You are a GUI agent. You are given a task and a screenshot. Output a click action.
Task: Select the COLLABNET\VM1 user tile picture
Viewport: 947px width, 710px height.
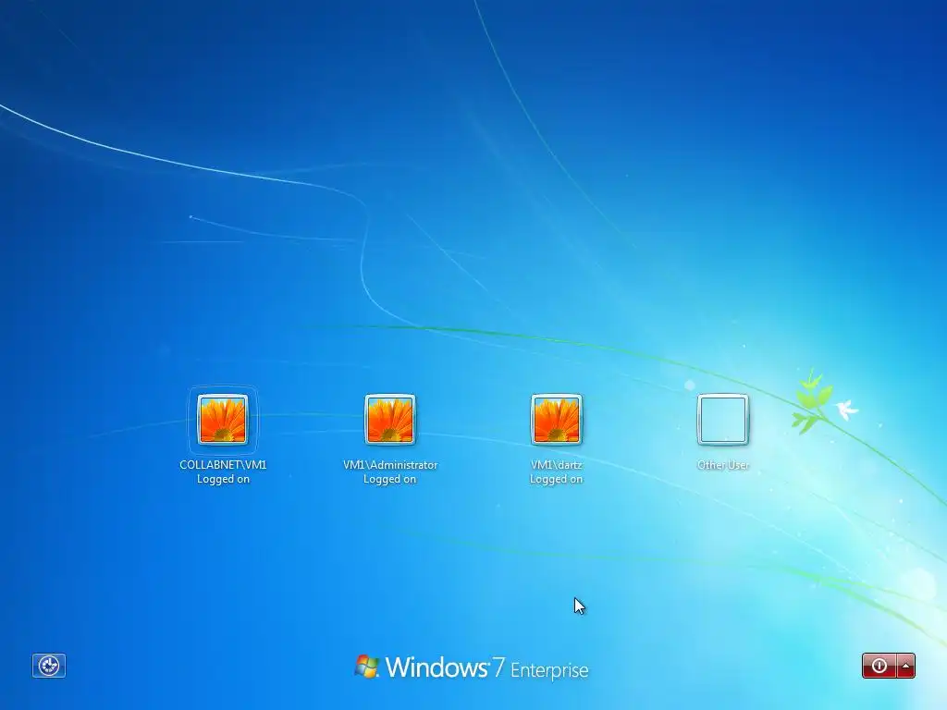[x=223, y=419]
